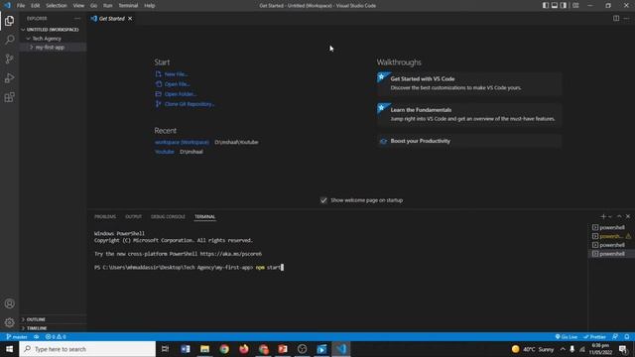Open the notifications bell in status bar
The height and width of the screenshot is (357, 635).
click(x=627, y=337)
